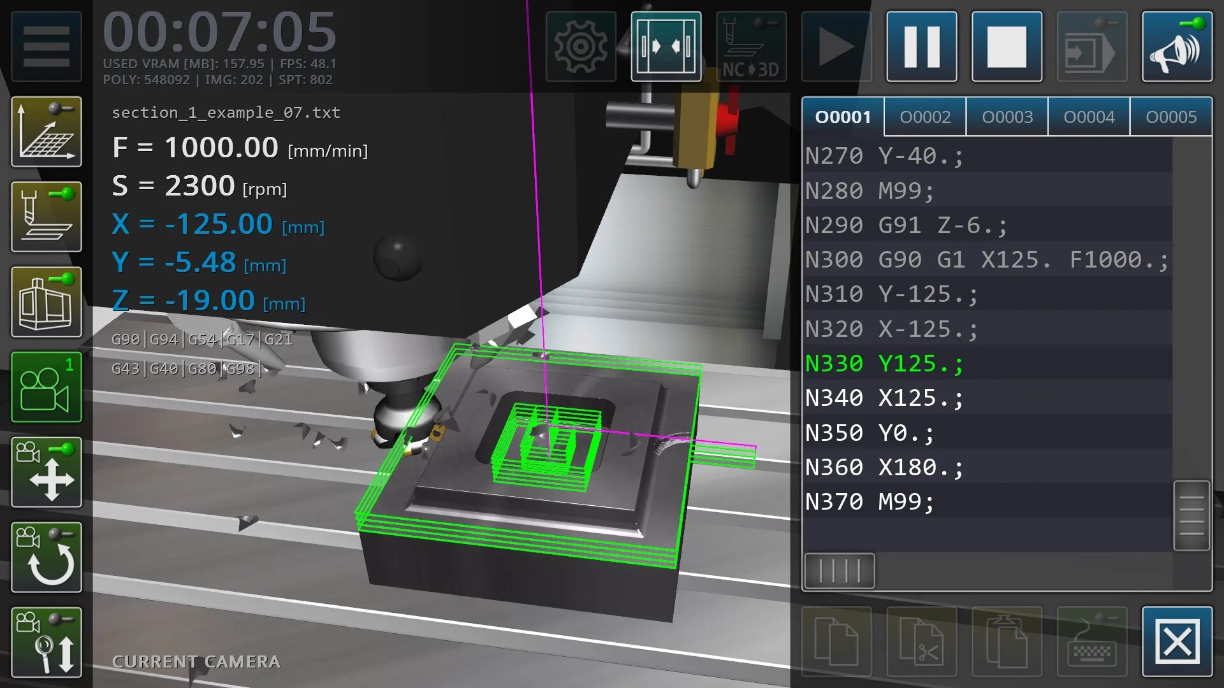The image size is (1224, 688).
Task: Select the camera 1 view button
Action: (46, 387)
